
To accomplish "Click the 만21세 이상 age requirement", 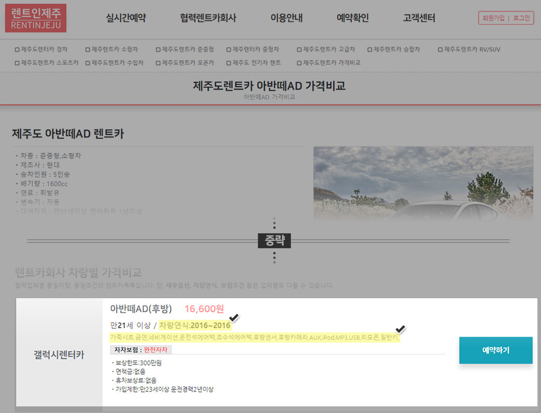I will click(x=130, y=325).
